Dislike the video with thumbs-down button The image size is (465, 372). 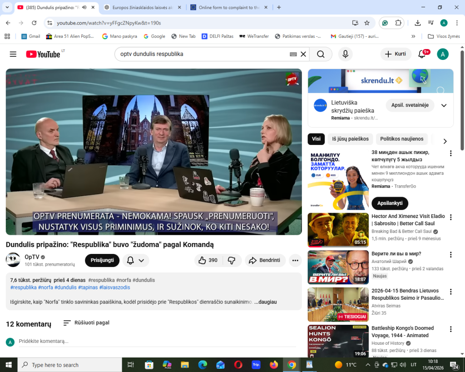point(232,260)
